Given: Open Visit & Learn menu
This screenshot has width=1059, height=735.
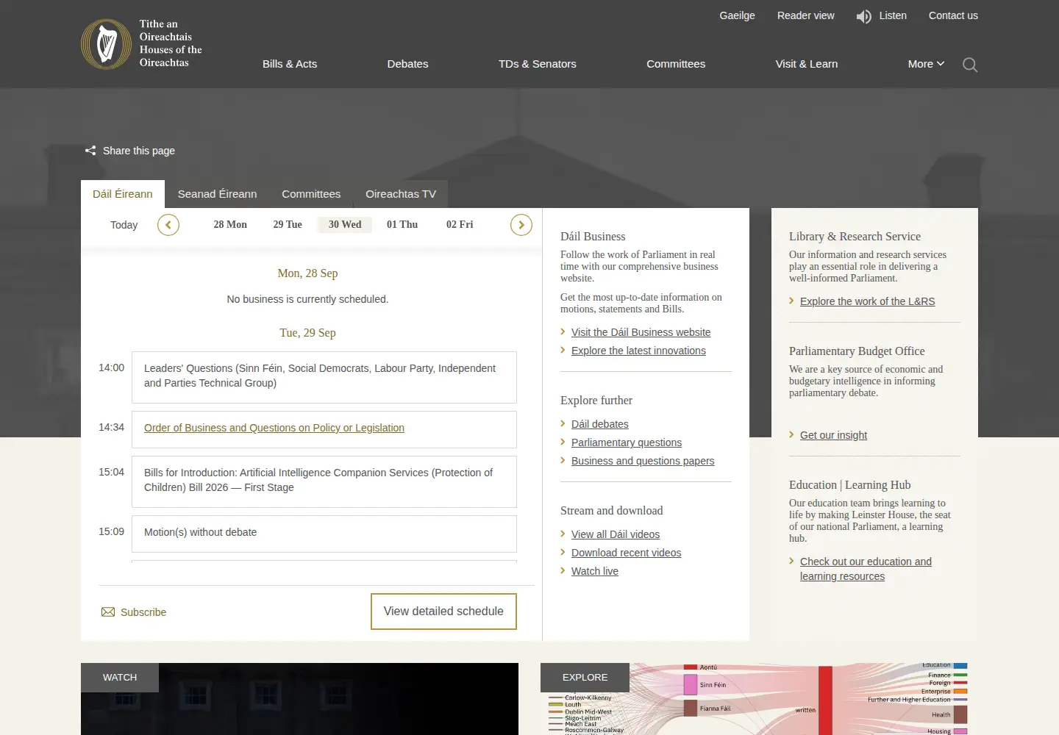Looking at the screenshot, I should (807, 64).
